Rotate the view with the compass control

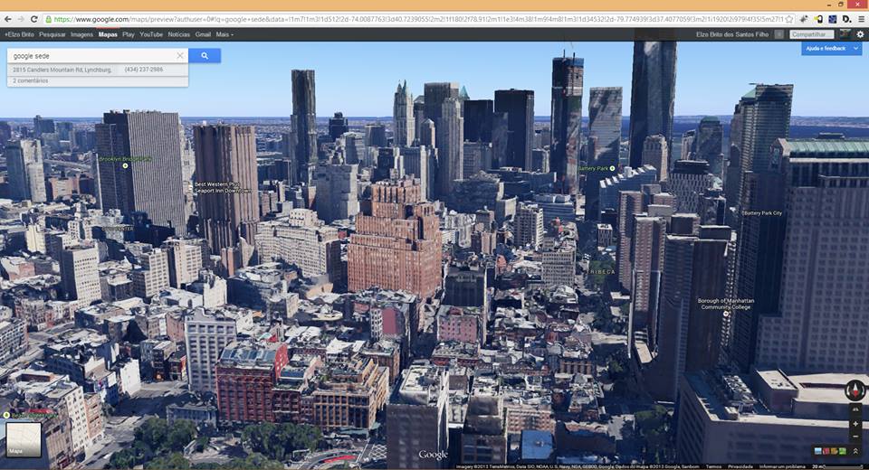(855, 390)
